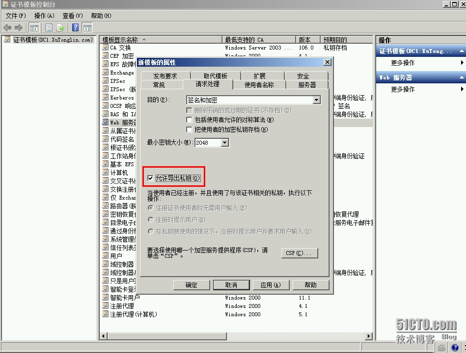Screen dimensions: 466x353
Task: Click the 计算机 template icon
Action: [105, 173]
